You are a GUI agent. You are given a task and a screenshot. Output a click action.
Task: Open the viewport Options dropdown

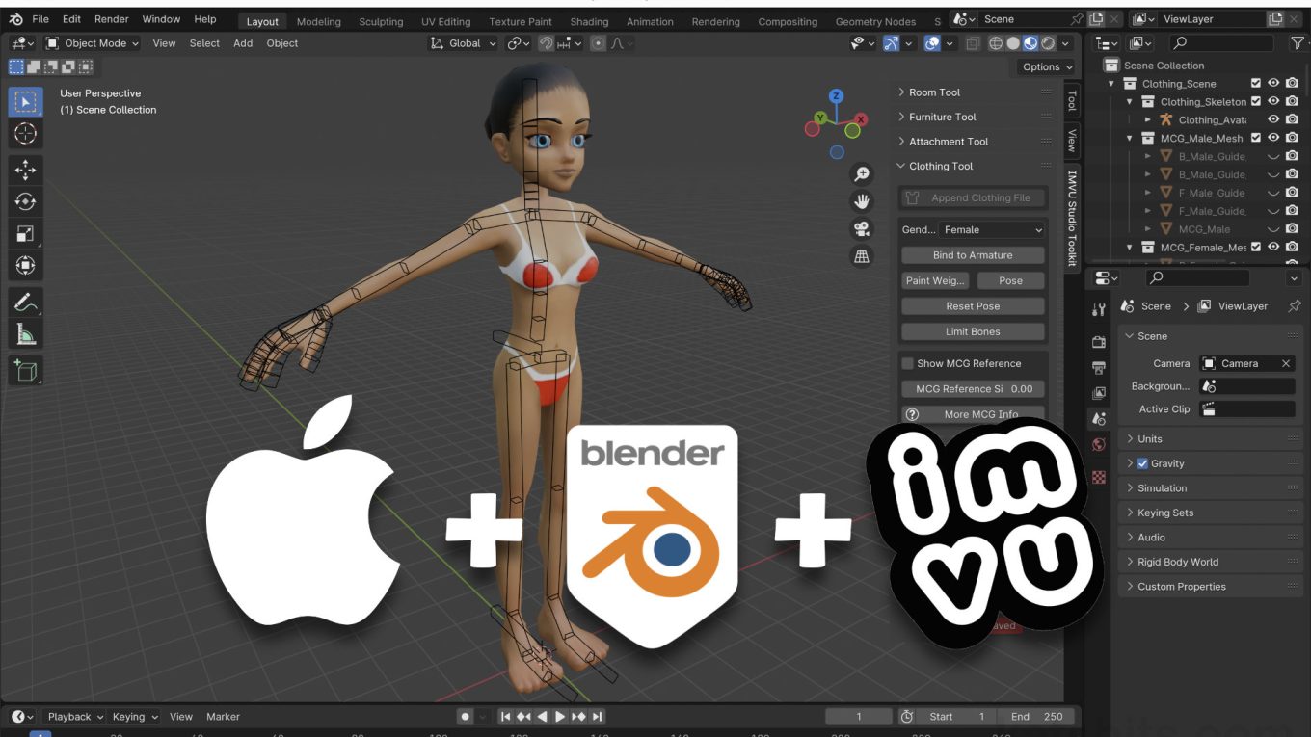click(1047, 66)
